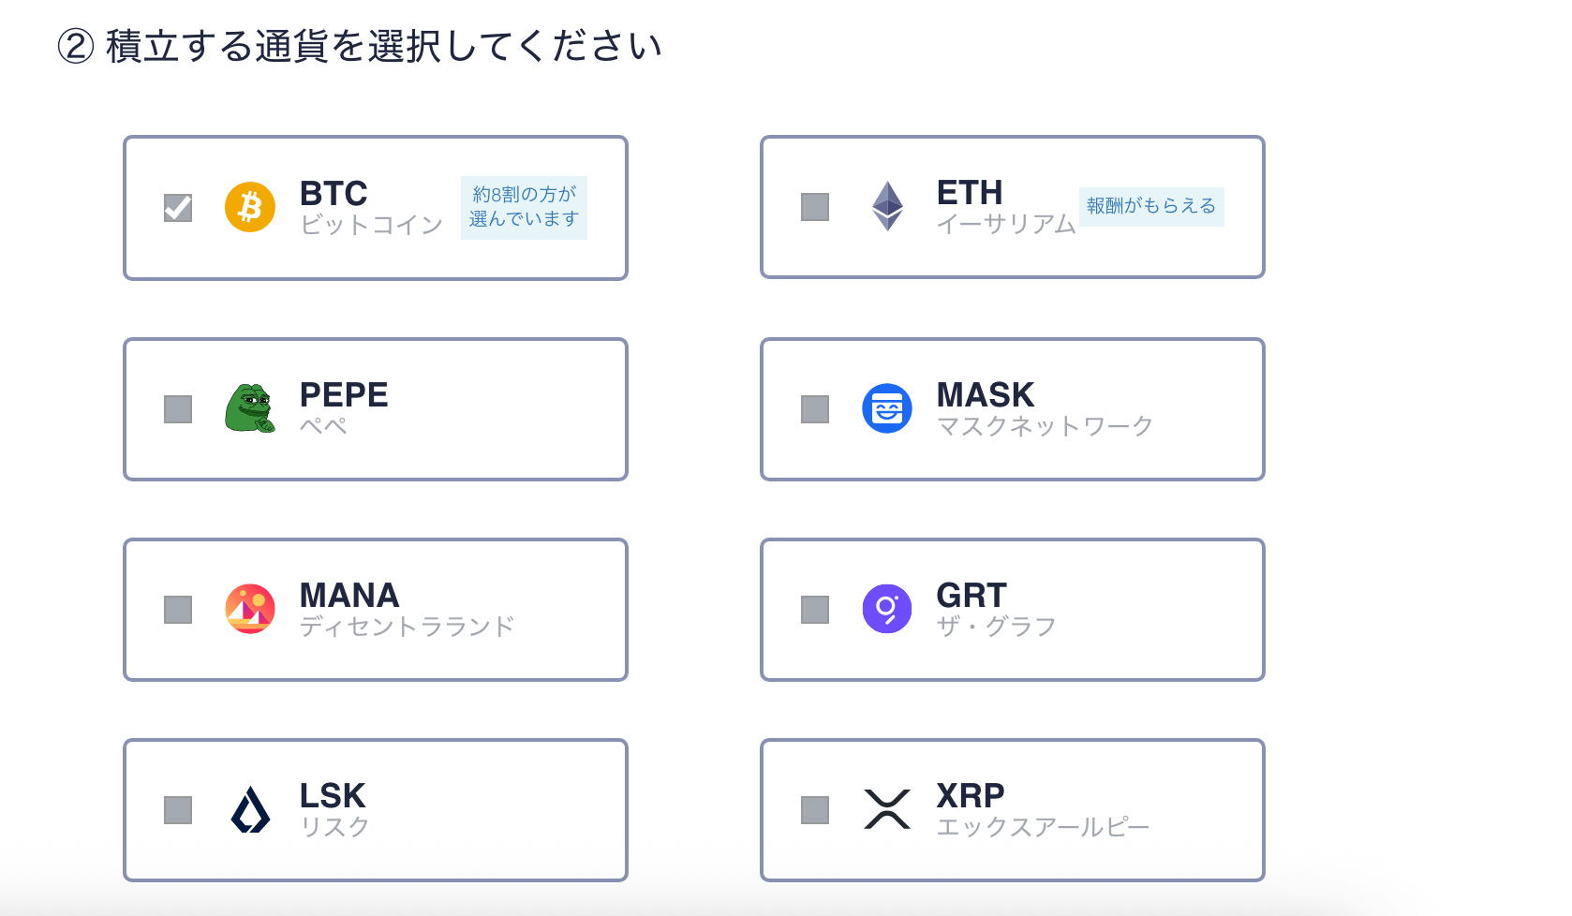The width and height of the screenshot is (1572, 916).
Task: Click the Lisk LSK diamond icon
Action: [x=250, y=810]
